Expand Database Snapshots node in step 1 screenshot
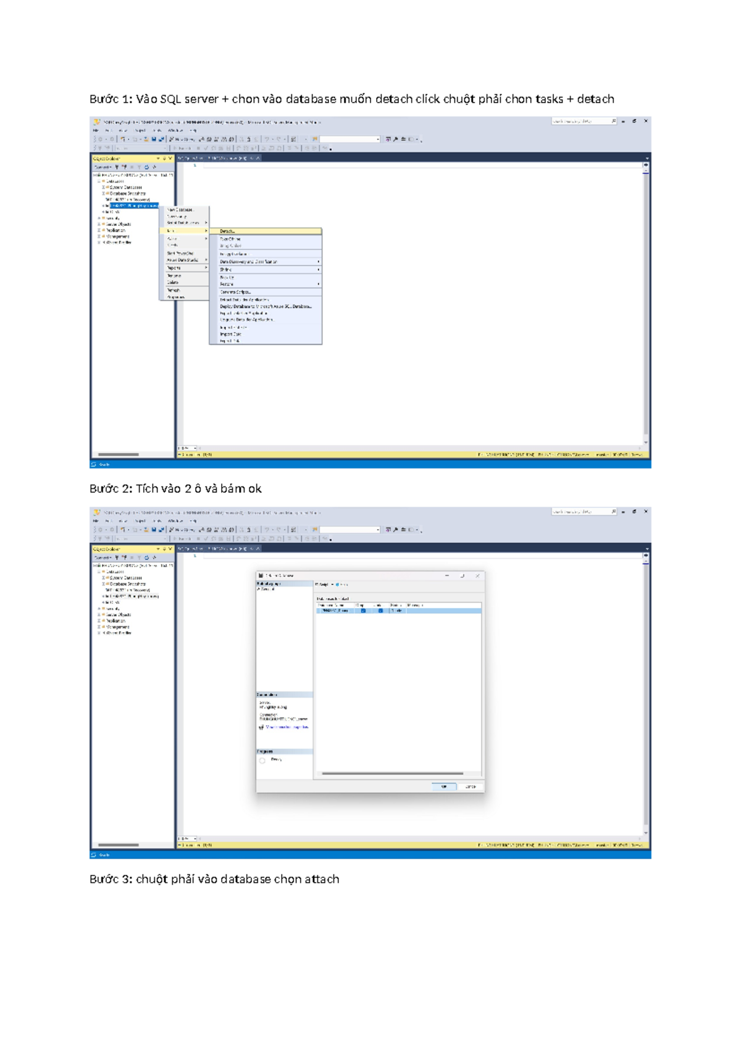 point(104,193)
